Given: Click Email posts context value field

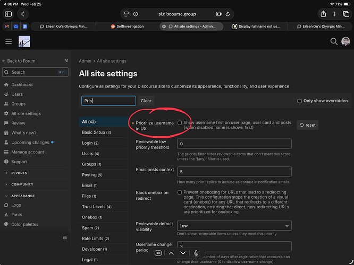Looking at the screenshot, I should (x=234, y=172).
